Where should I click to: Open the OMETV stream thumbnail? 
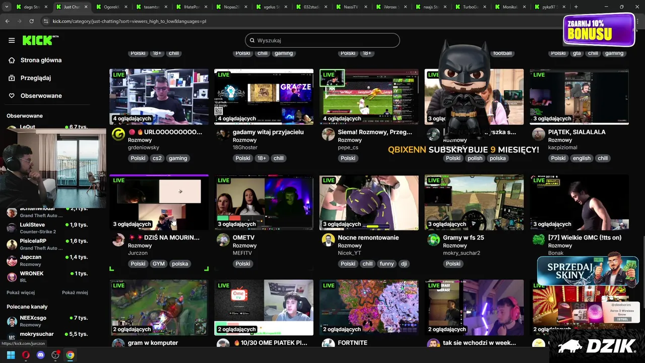click(x=264, y=202)
